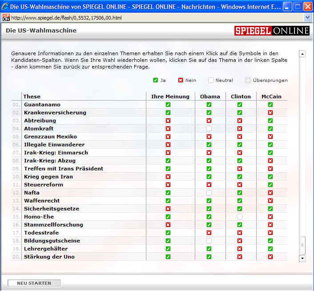Click Clinton's red X for Lehrergehälter
Image resolution: width=314 pixels, height=291 pixels.
pyautogui.click(x=240, y=249)
